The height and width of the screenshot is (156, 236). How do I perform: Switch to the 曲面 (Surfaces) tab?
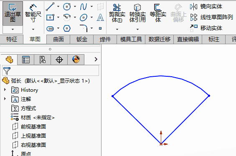click(58, 39)
